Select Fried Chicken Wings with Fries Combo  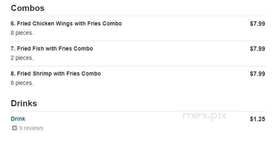66,23
